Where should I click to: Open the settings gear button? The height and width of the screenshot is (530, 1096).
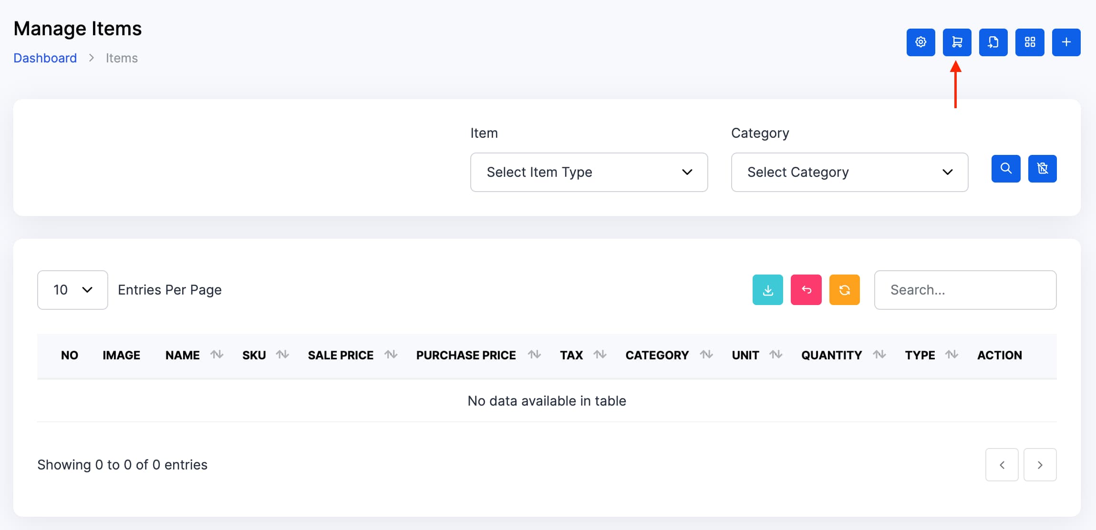(x=920, y=42)
